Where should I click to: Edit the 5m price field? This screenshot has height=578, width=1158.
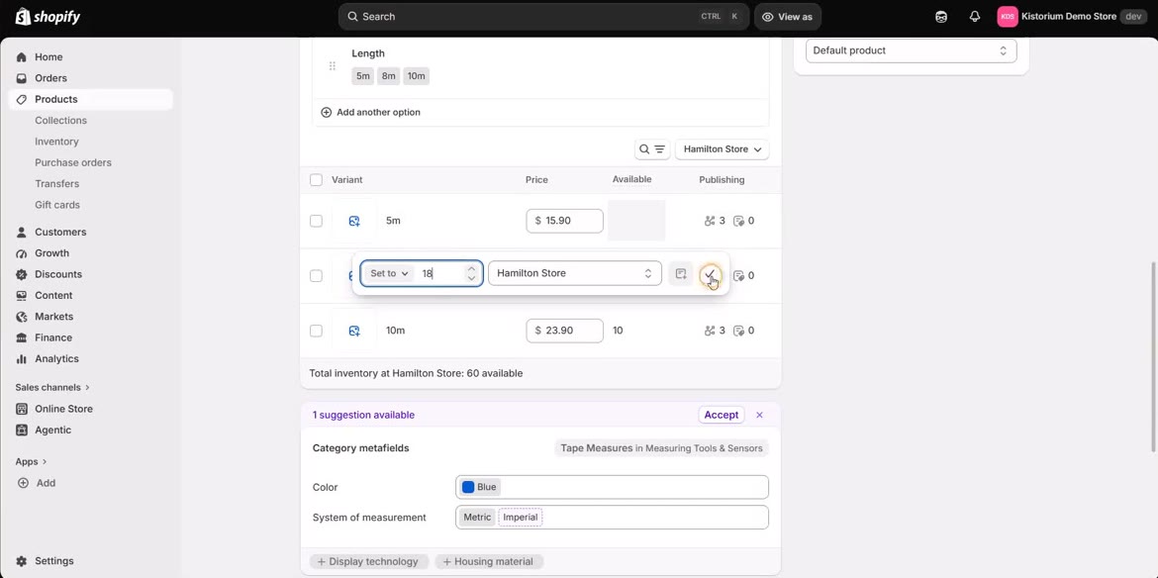pyautogui.click(x=564, y=221)
